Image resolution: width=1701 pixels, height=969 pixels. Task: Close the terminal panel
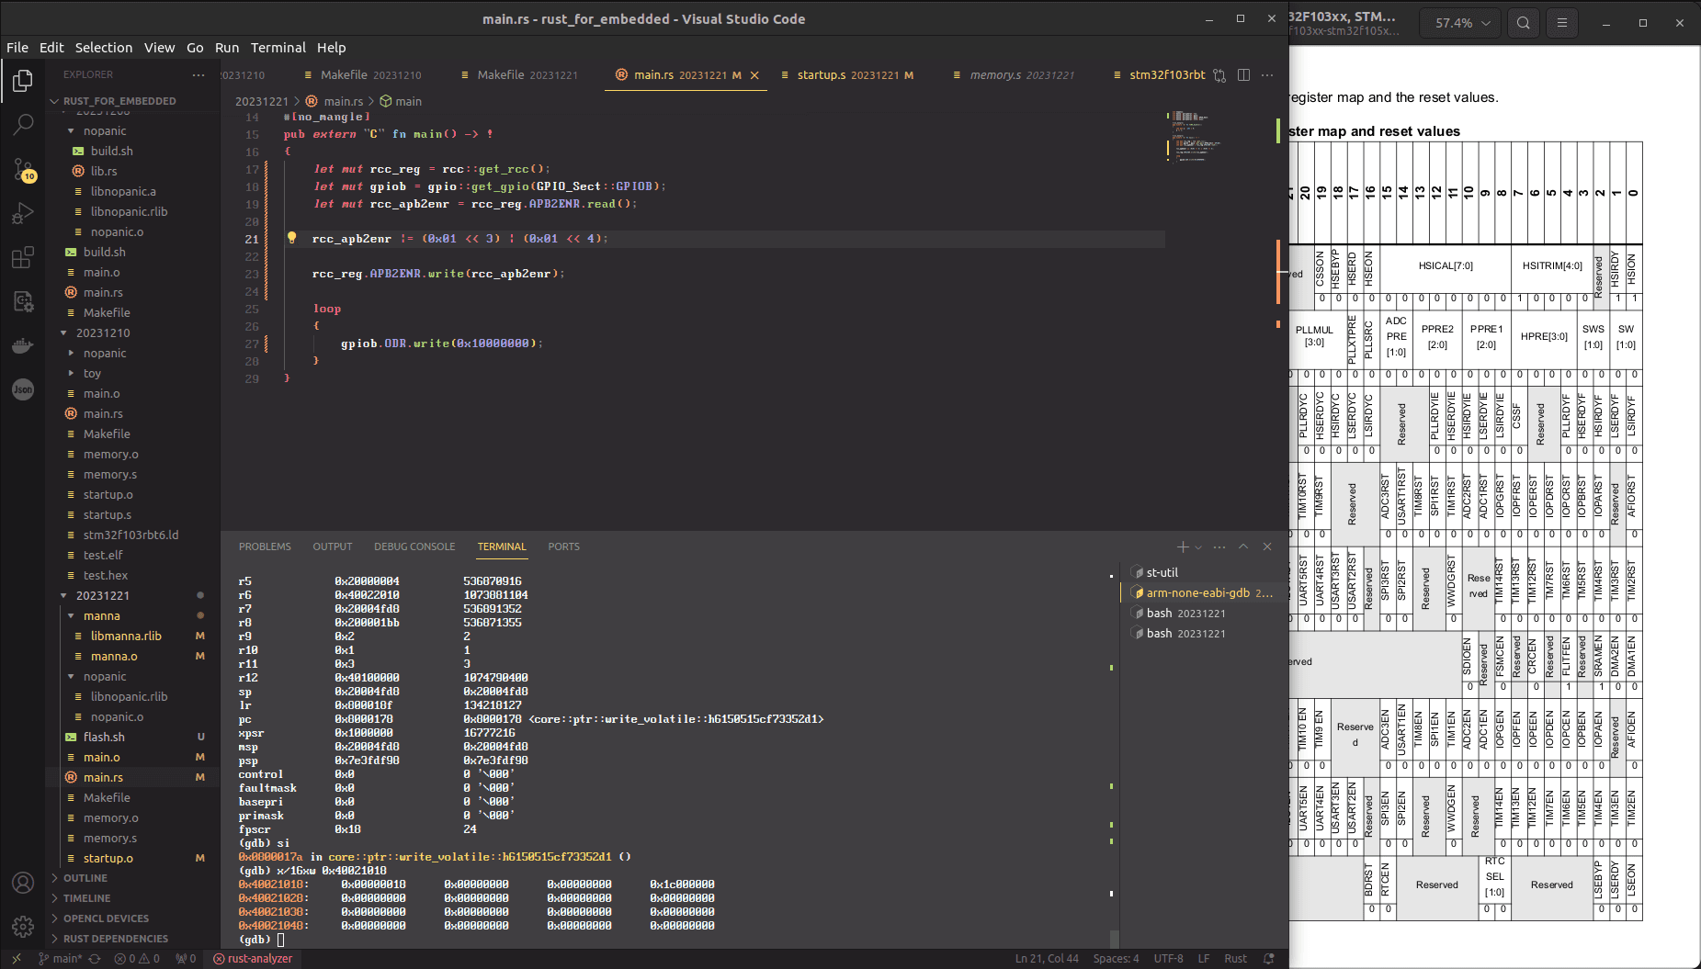click(1267, 546)
